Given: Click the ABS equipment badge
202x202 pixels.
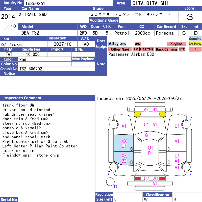Looking at the screenshot, I should (123, 44).
